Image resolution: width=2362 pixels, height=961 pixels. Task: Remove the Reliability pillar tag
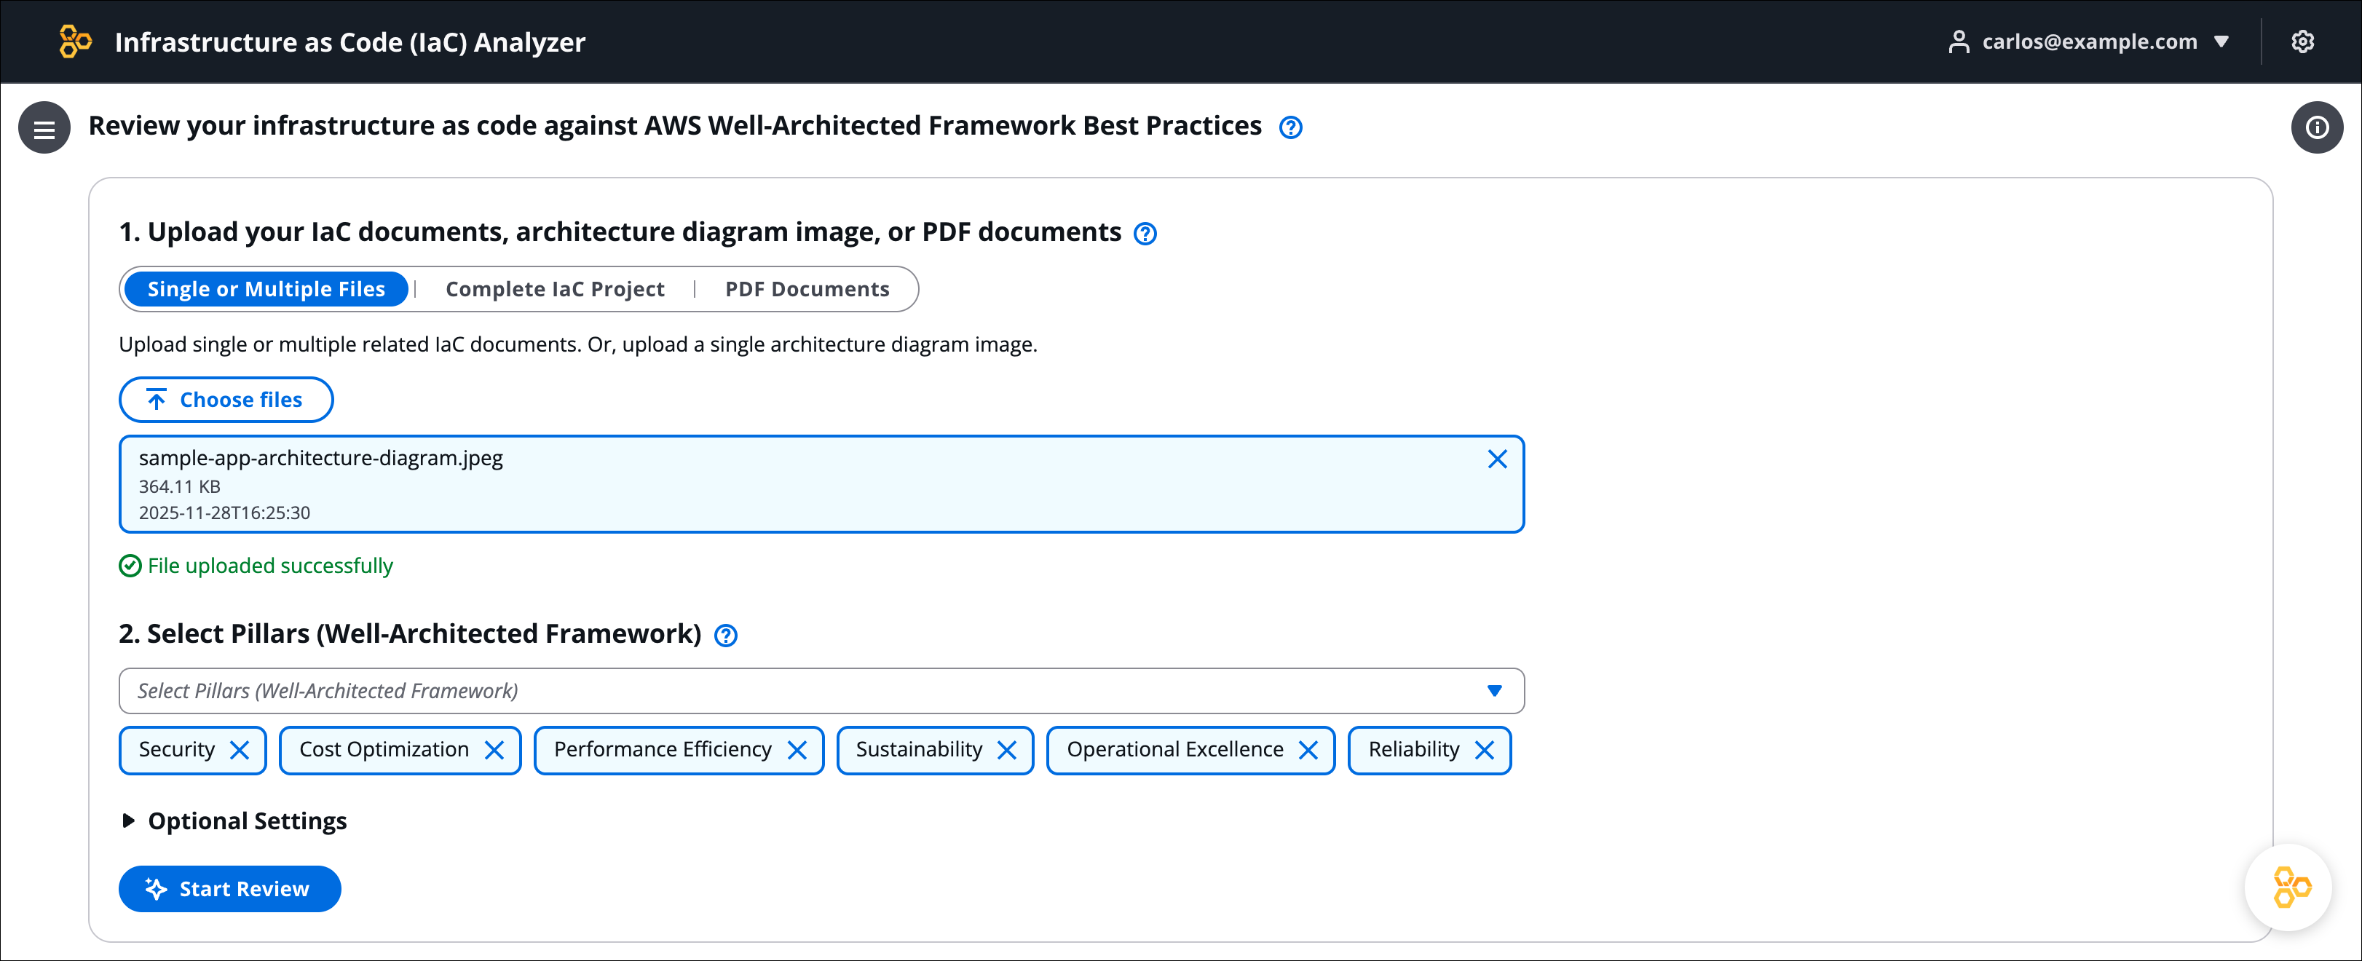(x=1484, y=750)
